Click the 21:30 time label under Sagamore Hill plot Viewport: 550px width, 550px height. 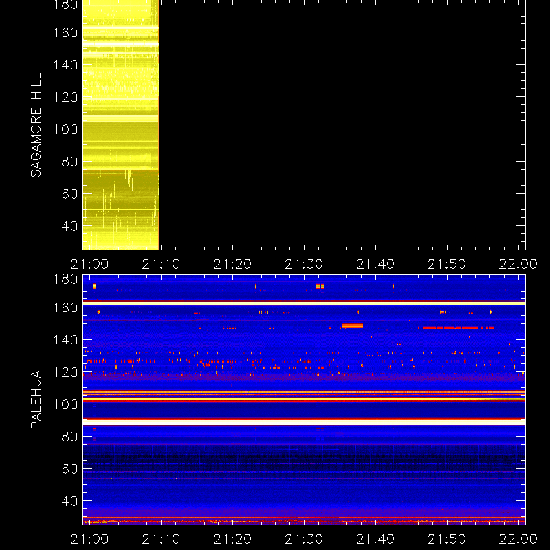click(304, 264)
